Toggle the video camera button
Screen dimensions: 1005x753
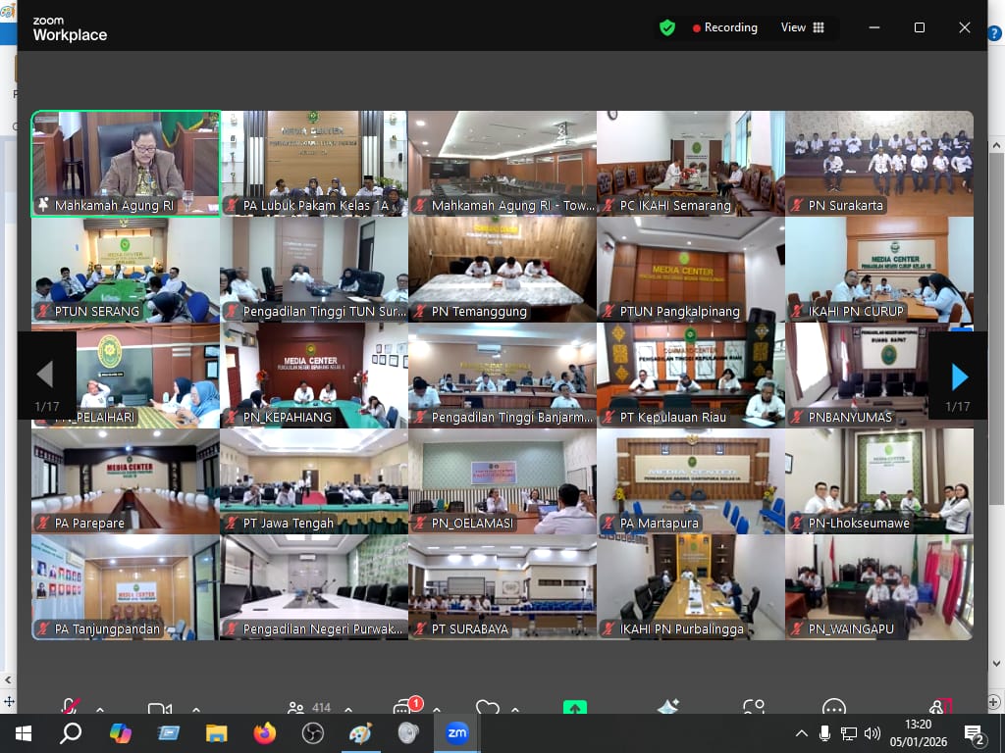[x=159, y=709]
